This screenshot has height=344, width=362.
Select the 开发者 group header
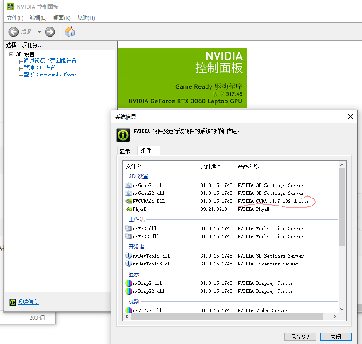click(137, 247)
